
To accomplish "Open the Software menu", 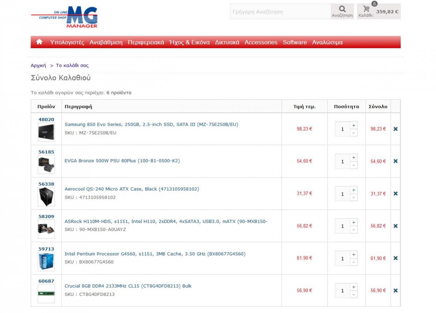I will (x=295, y=42).
